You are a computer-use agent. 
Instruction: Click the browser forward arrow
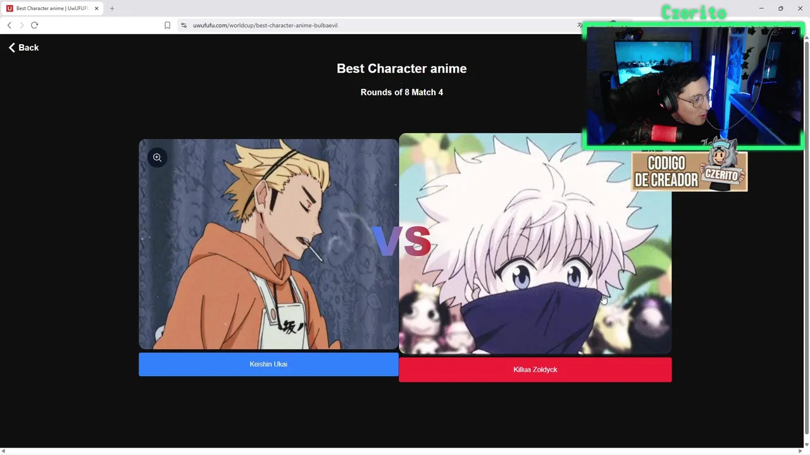22,25
